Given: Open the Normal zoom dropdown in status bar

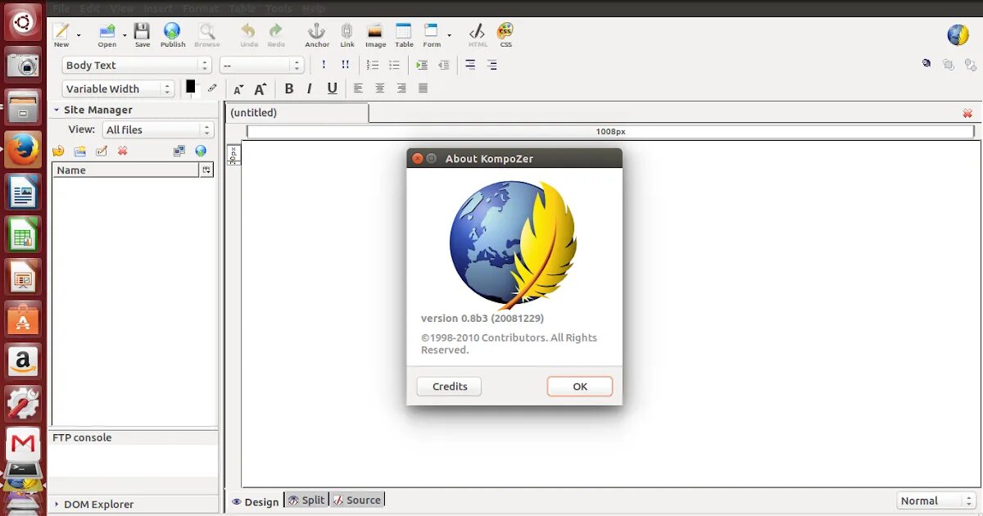Looking at the screenshot, I should point(935,500).
